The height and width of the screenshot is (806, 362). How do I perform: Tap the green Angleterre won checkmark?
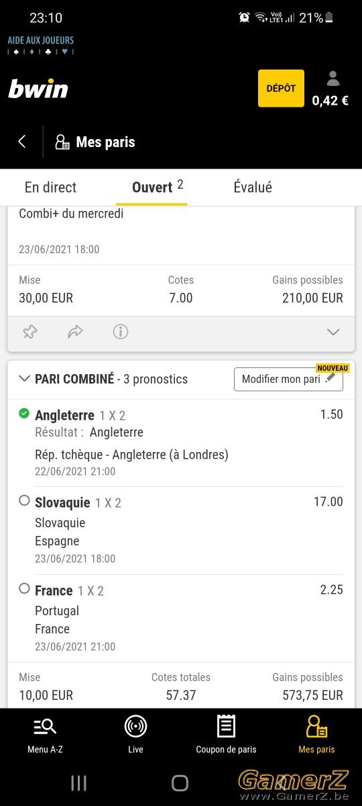pyautogui.click(x=25, y=413)
